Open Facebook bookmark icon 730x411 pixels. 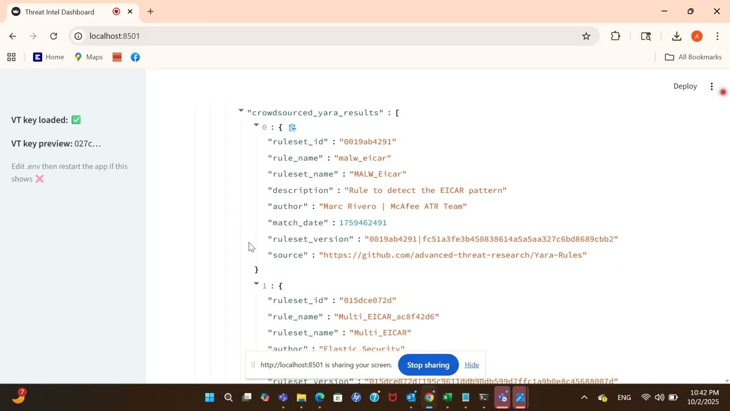coord(135,57)
